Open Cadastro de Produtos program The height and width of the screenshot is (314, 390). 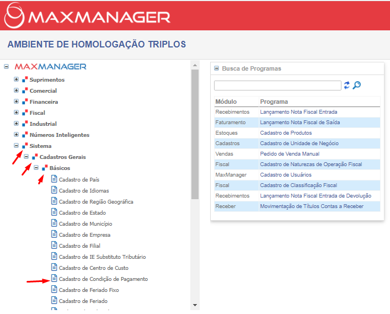pyautogui.click(x=286, y=133)
